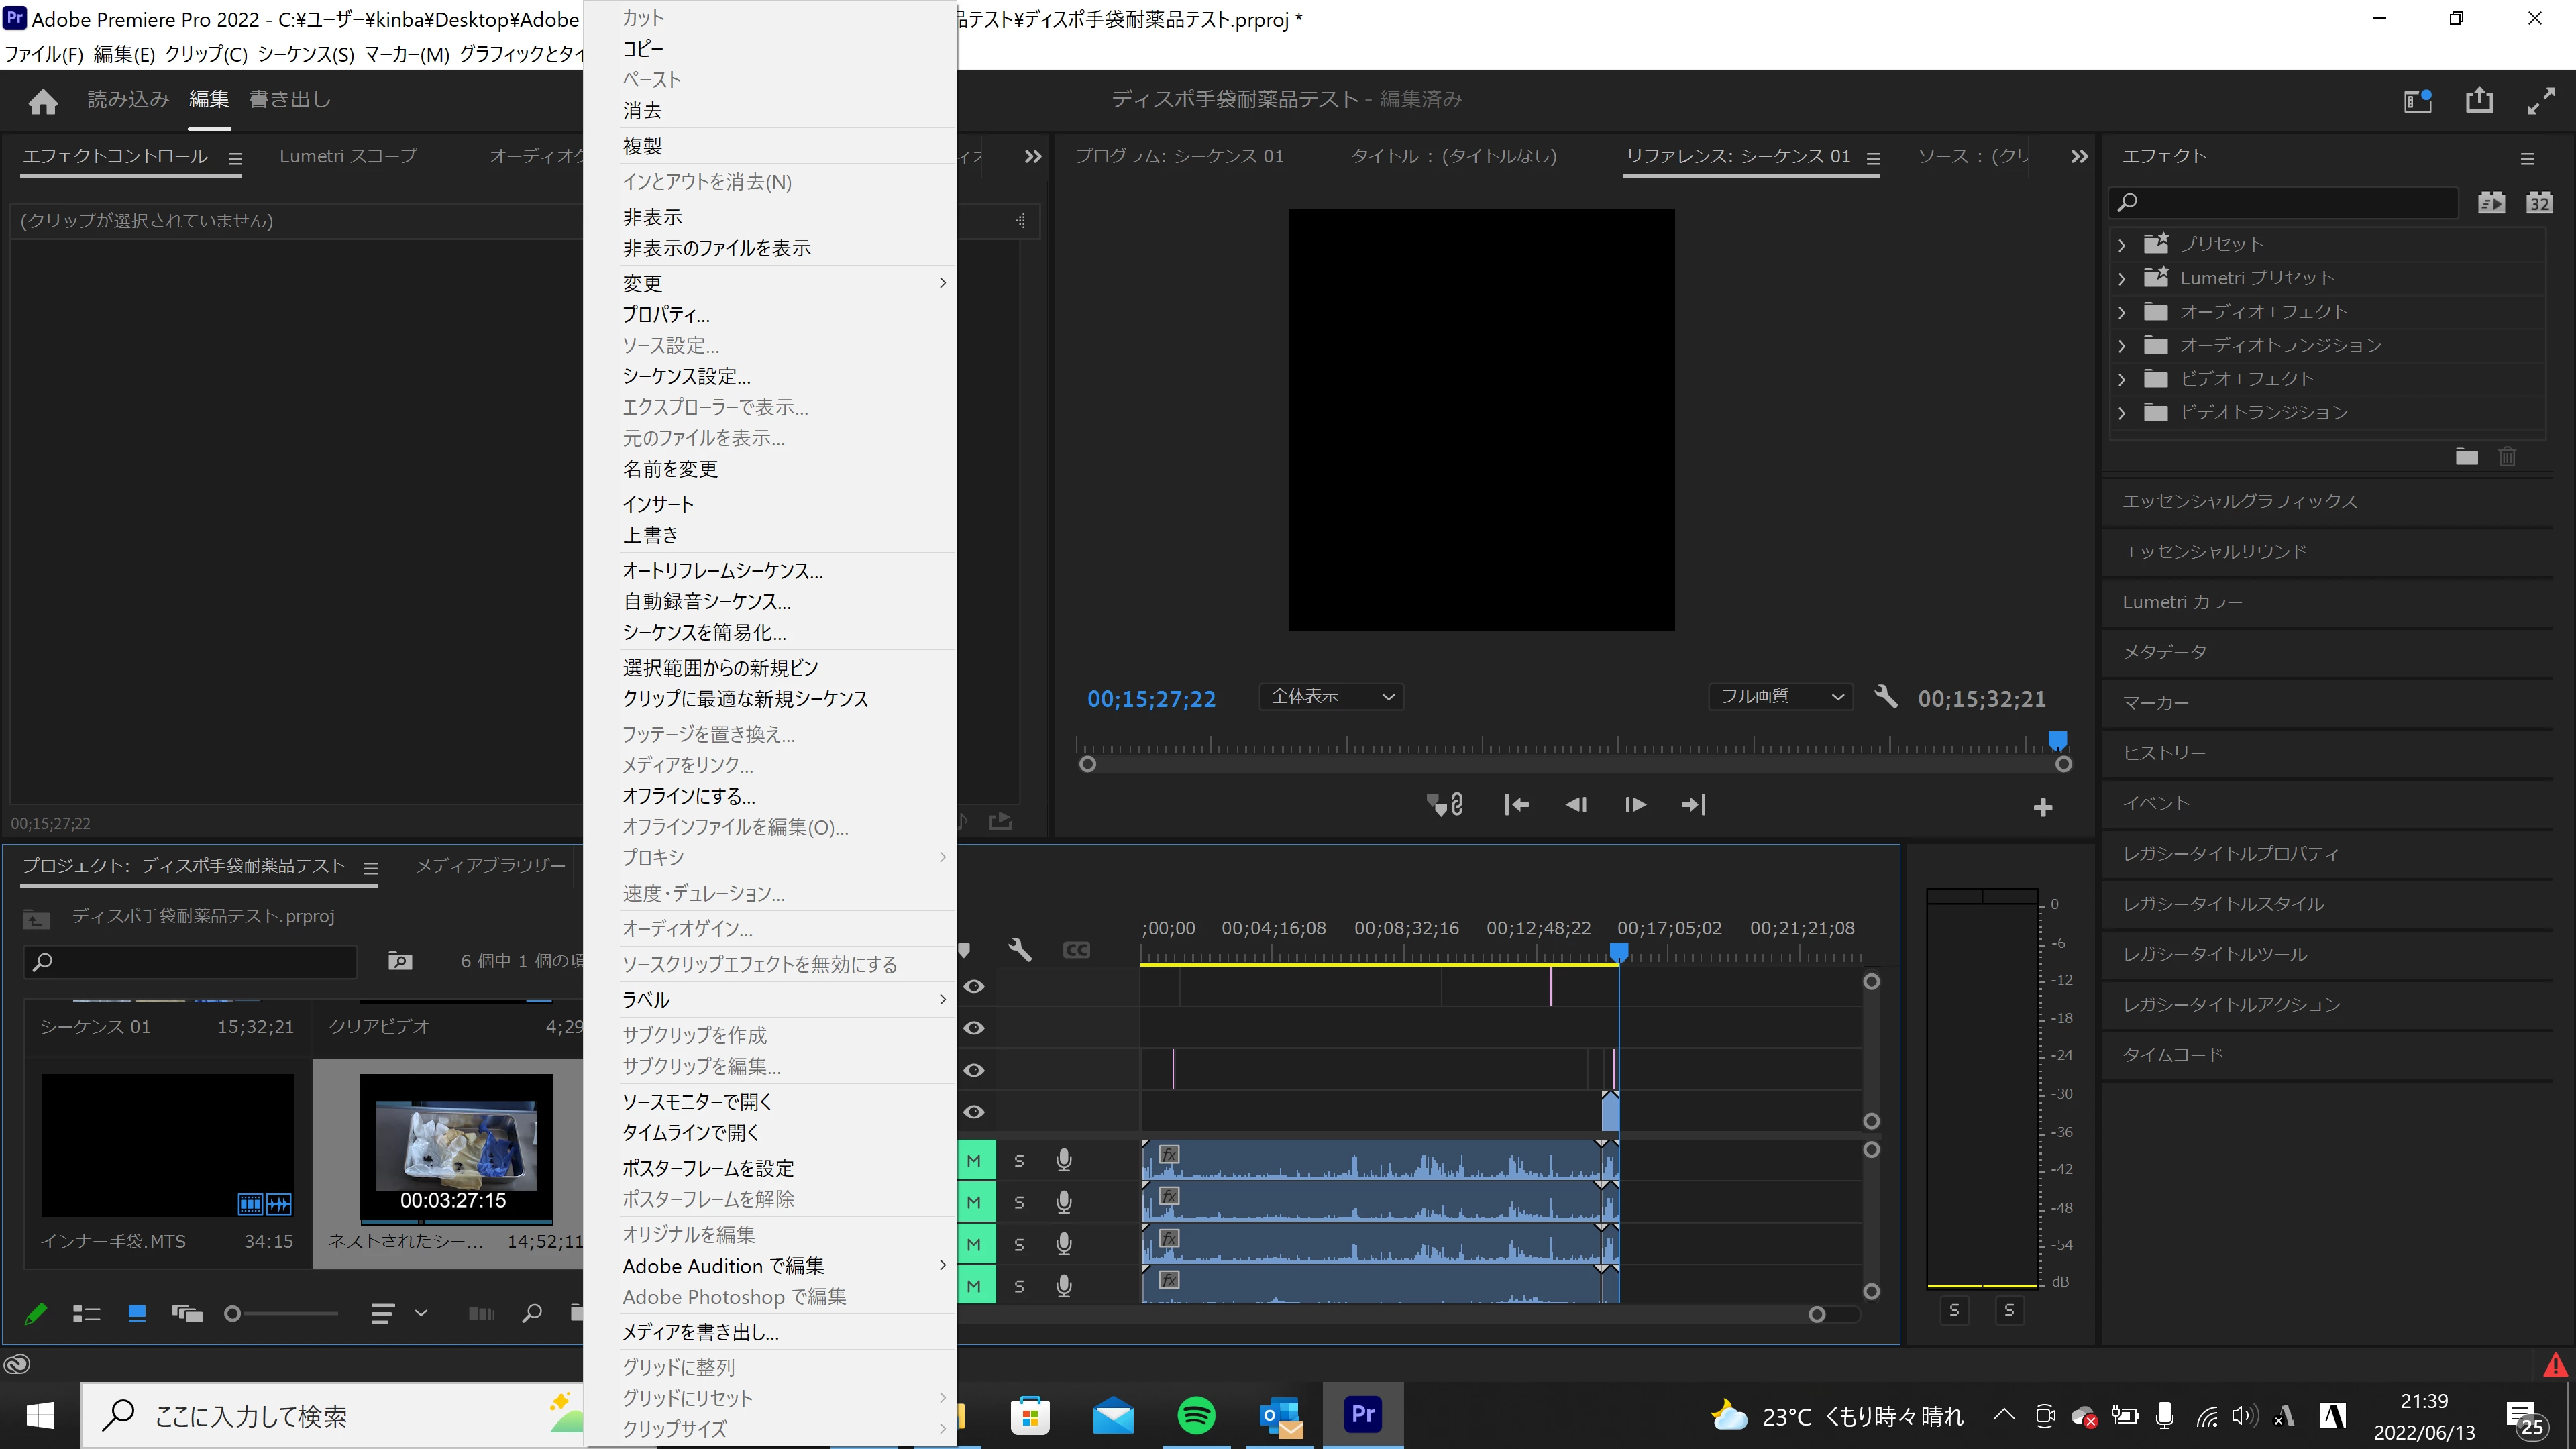
Task: Expand the ビデオエフェクト folder
Action: [2122, 379]
